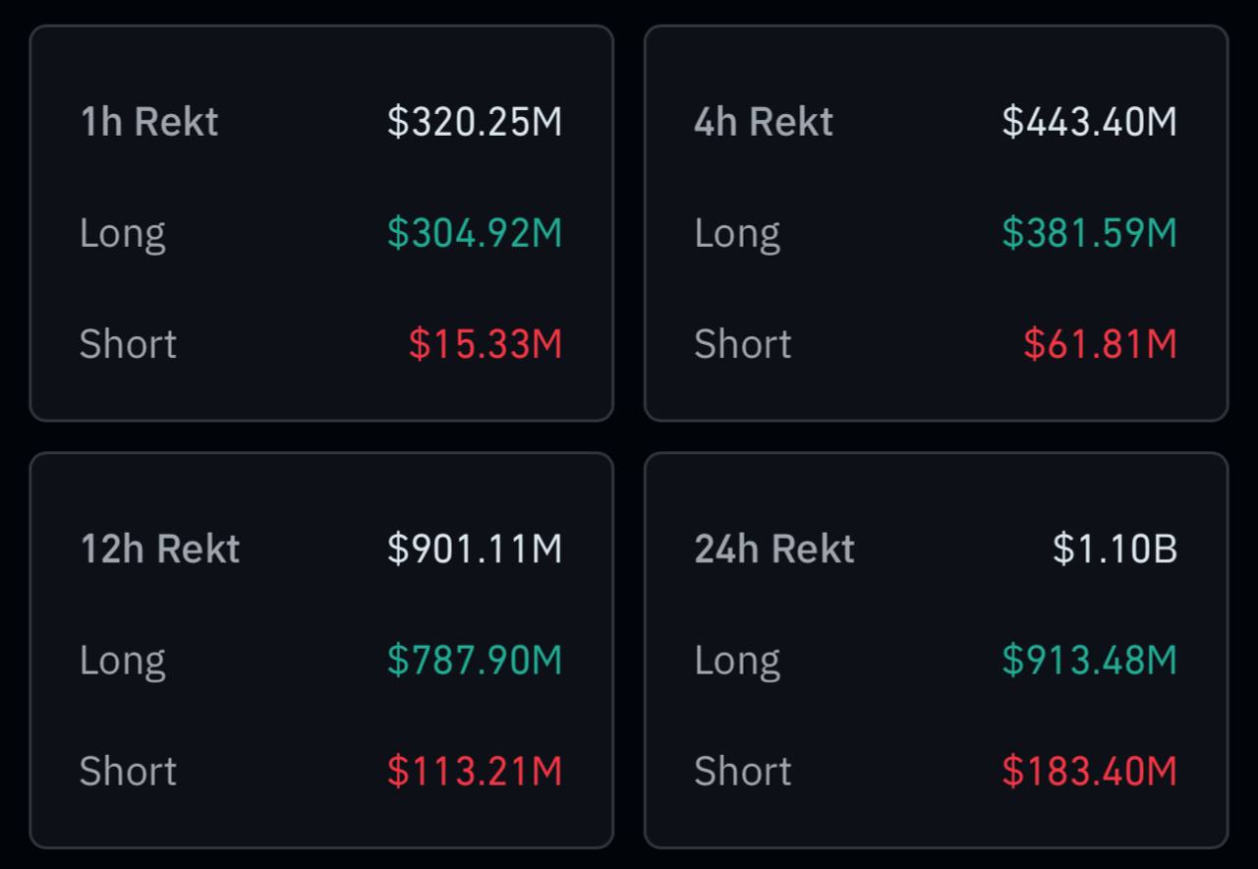Select the 24h total $1.10B value

coord(1115,549)
